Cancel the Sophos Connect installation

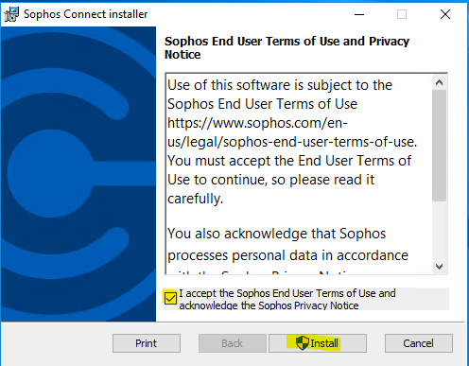pos(419,343)
